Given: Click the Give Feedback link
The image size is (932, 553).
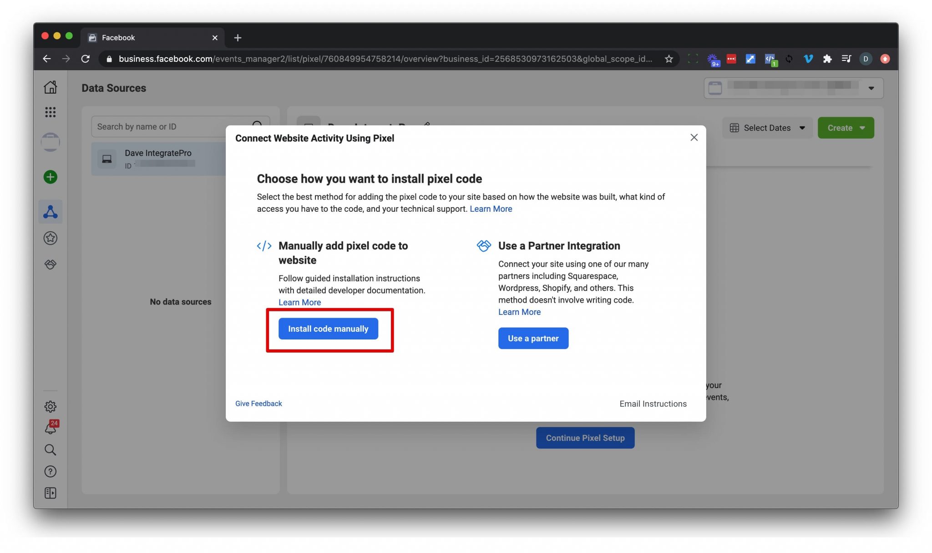Looking at the screenshot, I should [258, 404].
